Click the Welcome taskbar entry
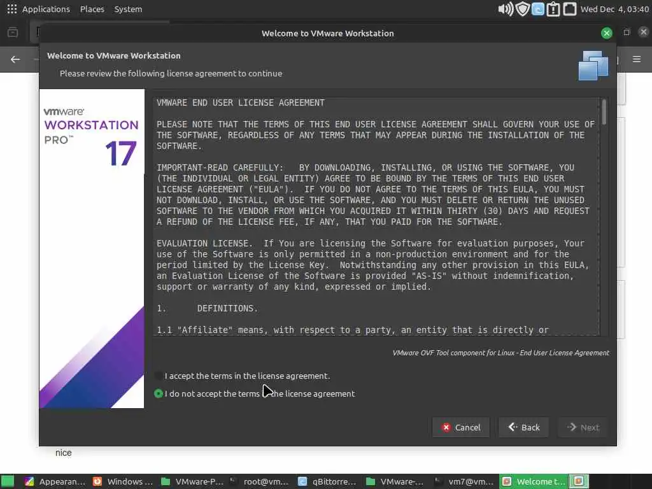 pos(533,481)
